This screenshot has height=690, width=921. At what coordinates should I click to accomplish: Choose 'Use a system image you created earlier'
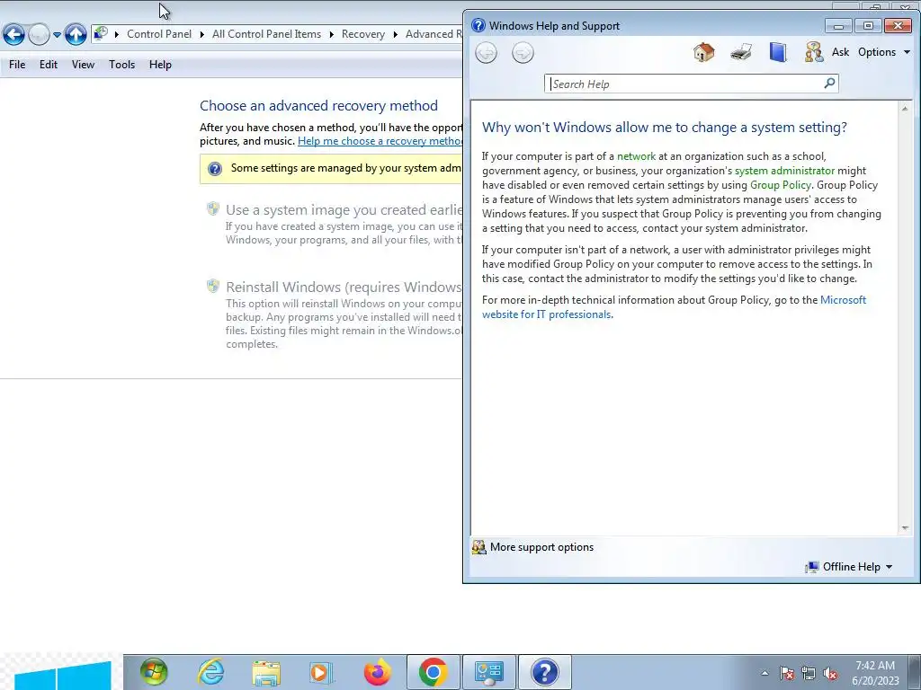[344, 210]
